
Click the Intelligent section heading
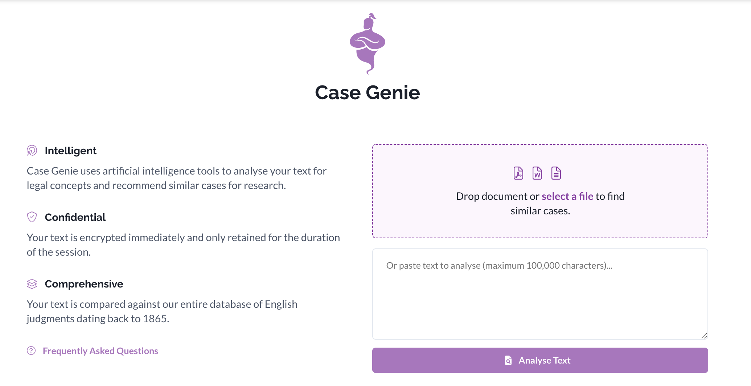click(70, 151)
